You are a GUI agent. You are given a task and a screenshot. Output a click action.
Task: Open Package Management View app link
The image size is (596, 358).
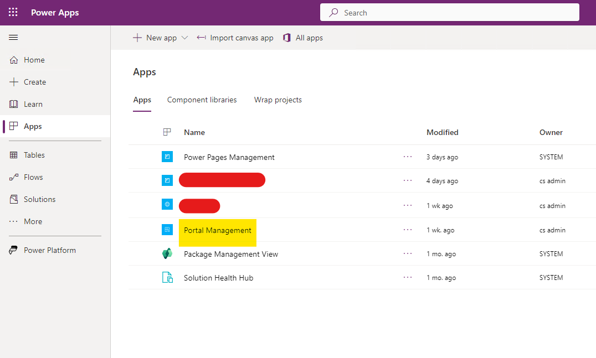(x=231, y=254)
